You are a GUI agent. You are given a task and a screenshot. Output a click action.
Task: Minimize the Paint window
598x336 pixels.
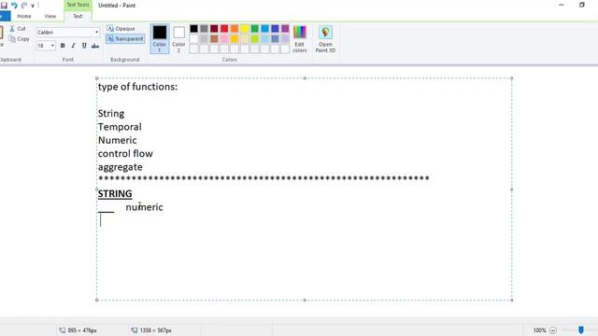pyautogui.click(x=561, y=5)
